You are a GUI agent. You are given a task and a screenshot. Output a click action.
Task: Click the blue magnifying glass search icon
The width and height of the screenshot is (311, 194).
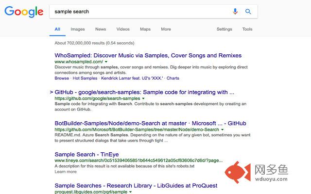[248, 12]
